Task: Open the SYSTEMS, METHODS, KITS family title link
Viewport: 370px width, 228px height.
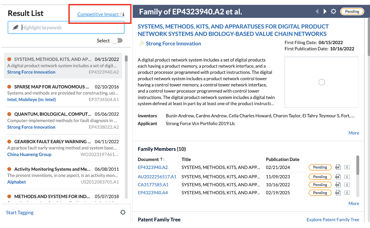Action: 233,30
